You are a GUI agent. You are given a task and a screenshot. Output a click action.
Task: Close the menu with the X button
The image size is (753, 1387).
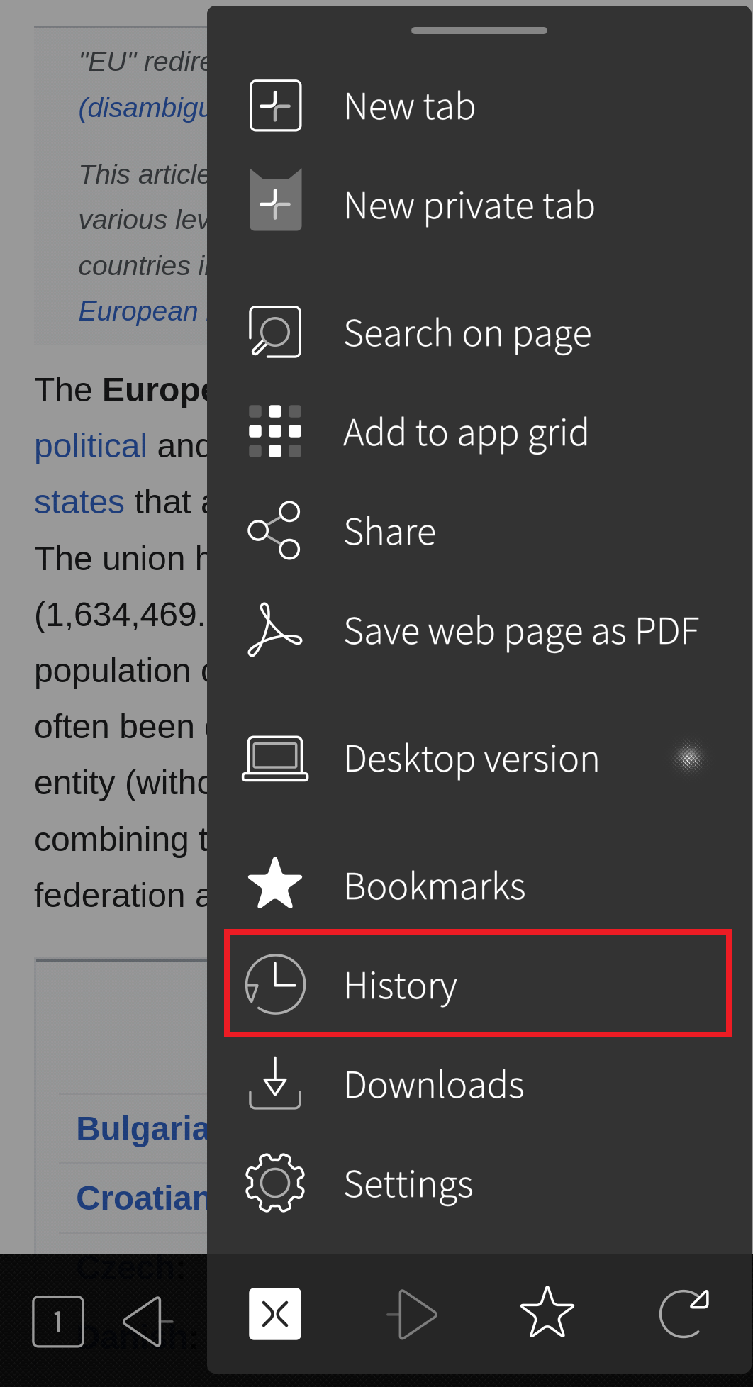[275, 1314]
